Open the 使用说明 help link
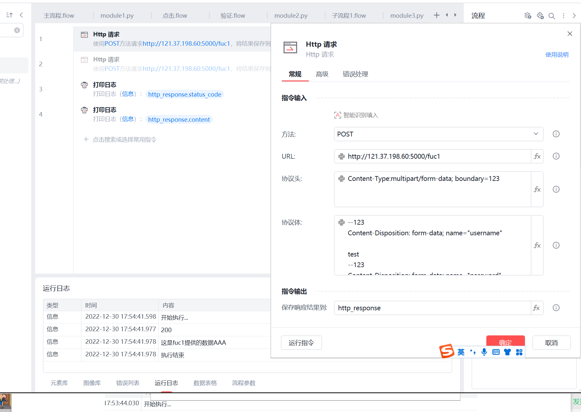The width and height of the screenshot is (581, 412). [x=557, y=55]
